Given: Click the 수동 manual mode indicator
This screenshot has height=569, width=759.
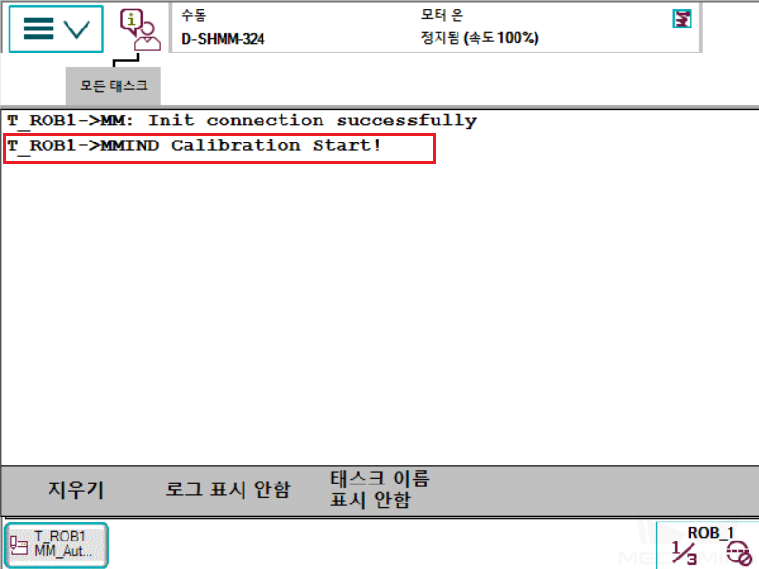Looking at the screenshot, I should pyautogui.click(x=194, y=15).
